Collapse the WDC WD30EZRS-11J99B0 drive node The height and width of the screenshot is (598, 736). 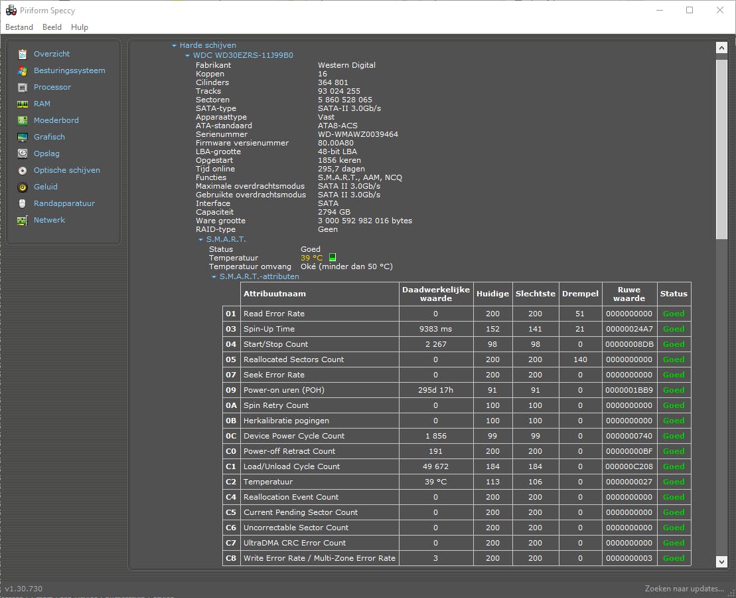(x=187, y=56)
